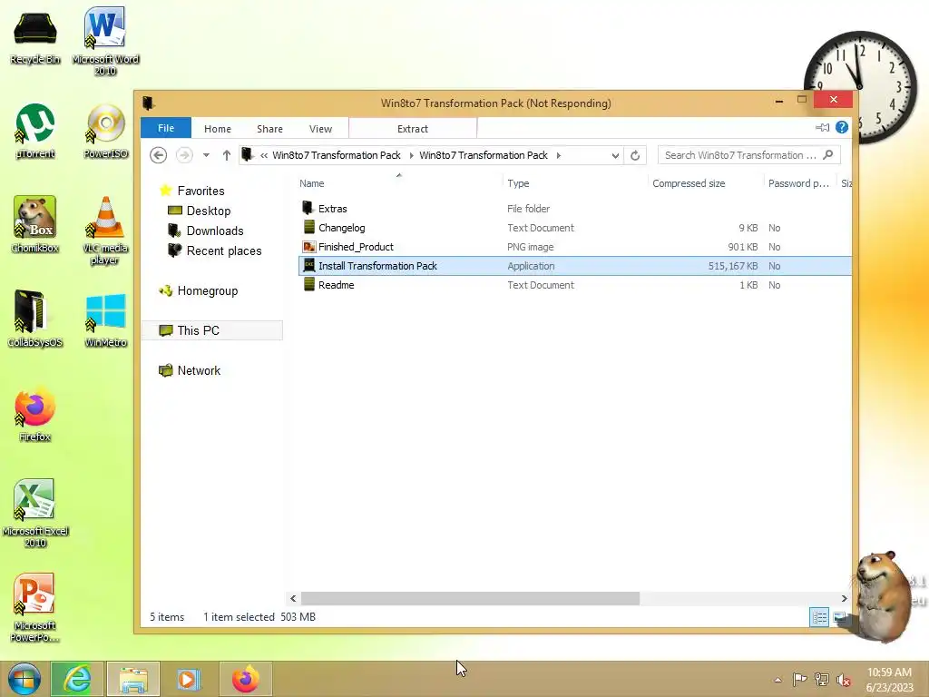Click the scroll left arrow of file list
Screen dimensions: 929x697
(x=293, y=599)
